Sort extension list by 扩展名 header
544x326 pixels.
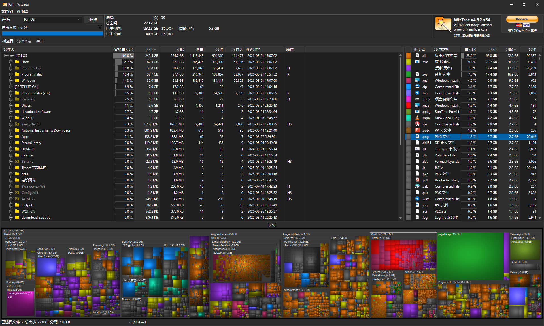click(422, 49)
